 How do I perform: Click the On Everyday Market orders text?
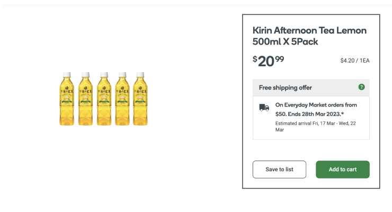(316, 105)
